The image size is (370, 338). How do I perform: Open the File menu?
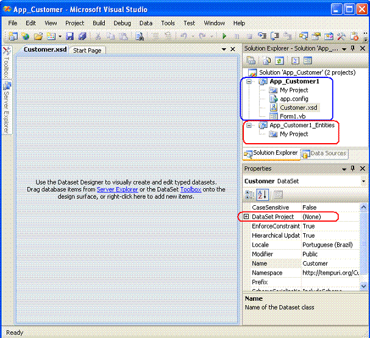pyautogui.click(x=13, y=23)
